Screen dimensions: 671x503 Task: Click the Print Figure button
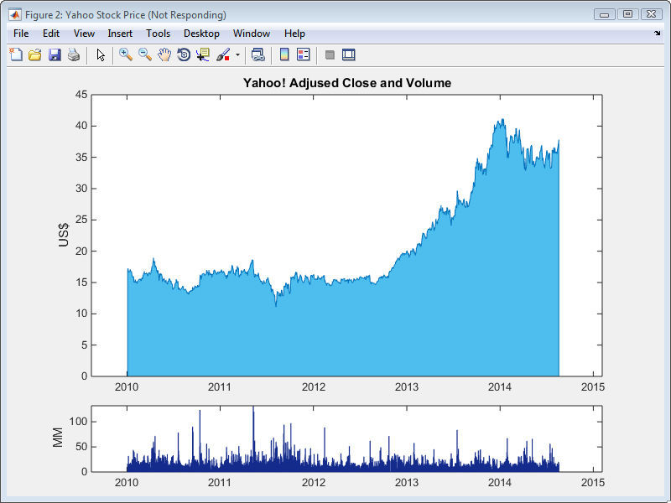(75, 54)
